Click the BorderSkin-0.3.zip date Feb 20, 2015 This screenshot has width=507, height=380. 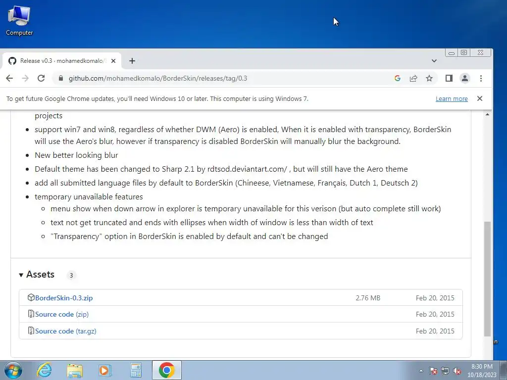click(x=435, y=298)
